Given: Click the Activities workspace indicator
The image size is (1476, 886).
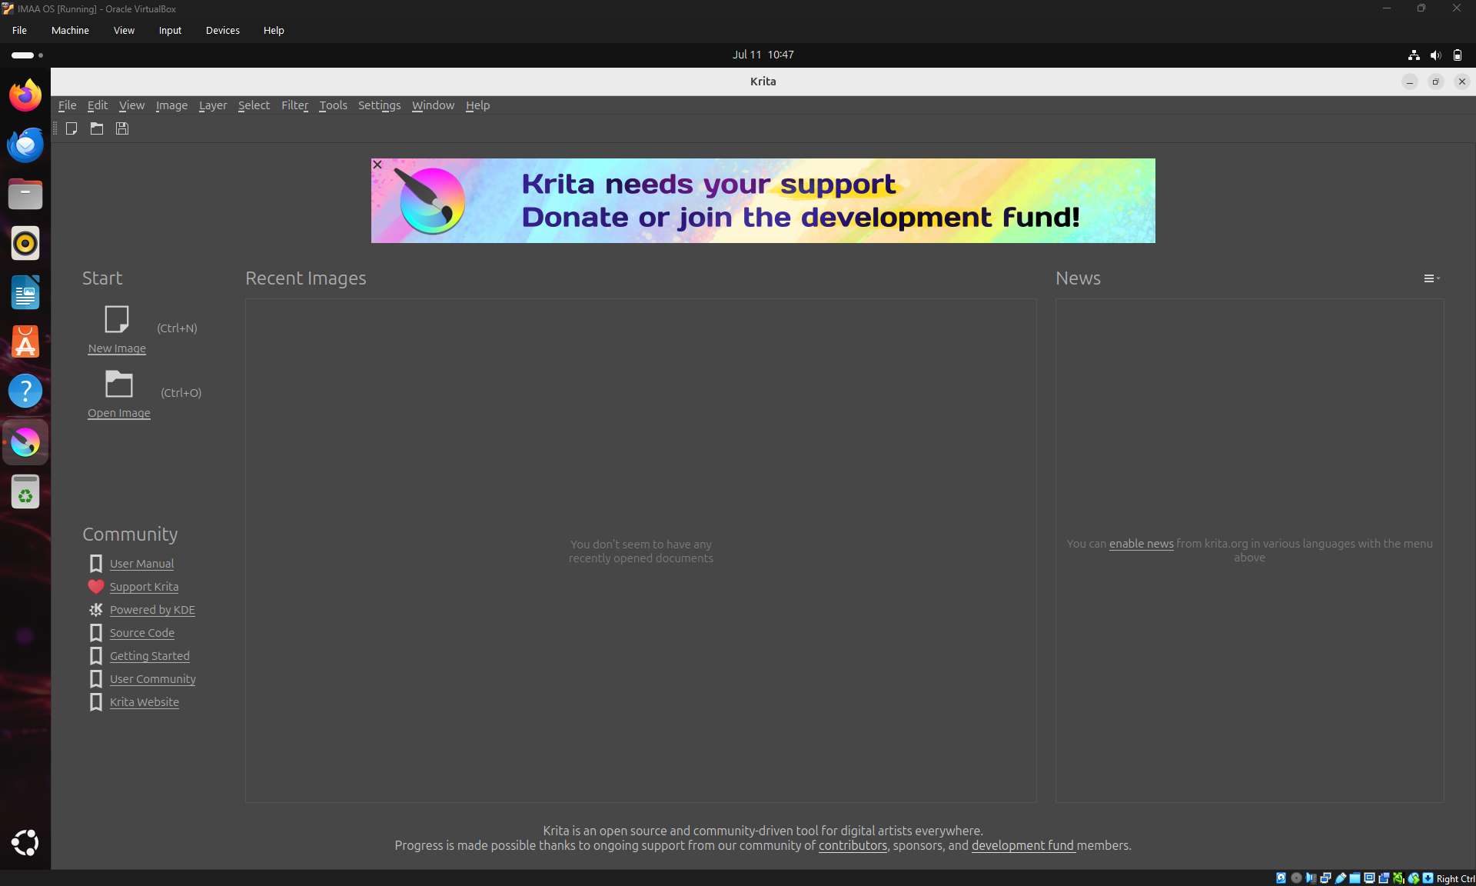Looking at the screenshot, I should 28,55.
